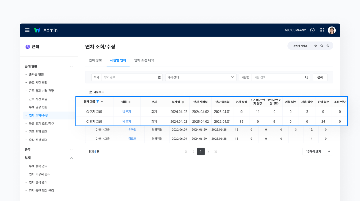
Task: Click the 연차 그룹 filter funnel icon
Action: point(98,102)
